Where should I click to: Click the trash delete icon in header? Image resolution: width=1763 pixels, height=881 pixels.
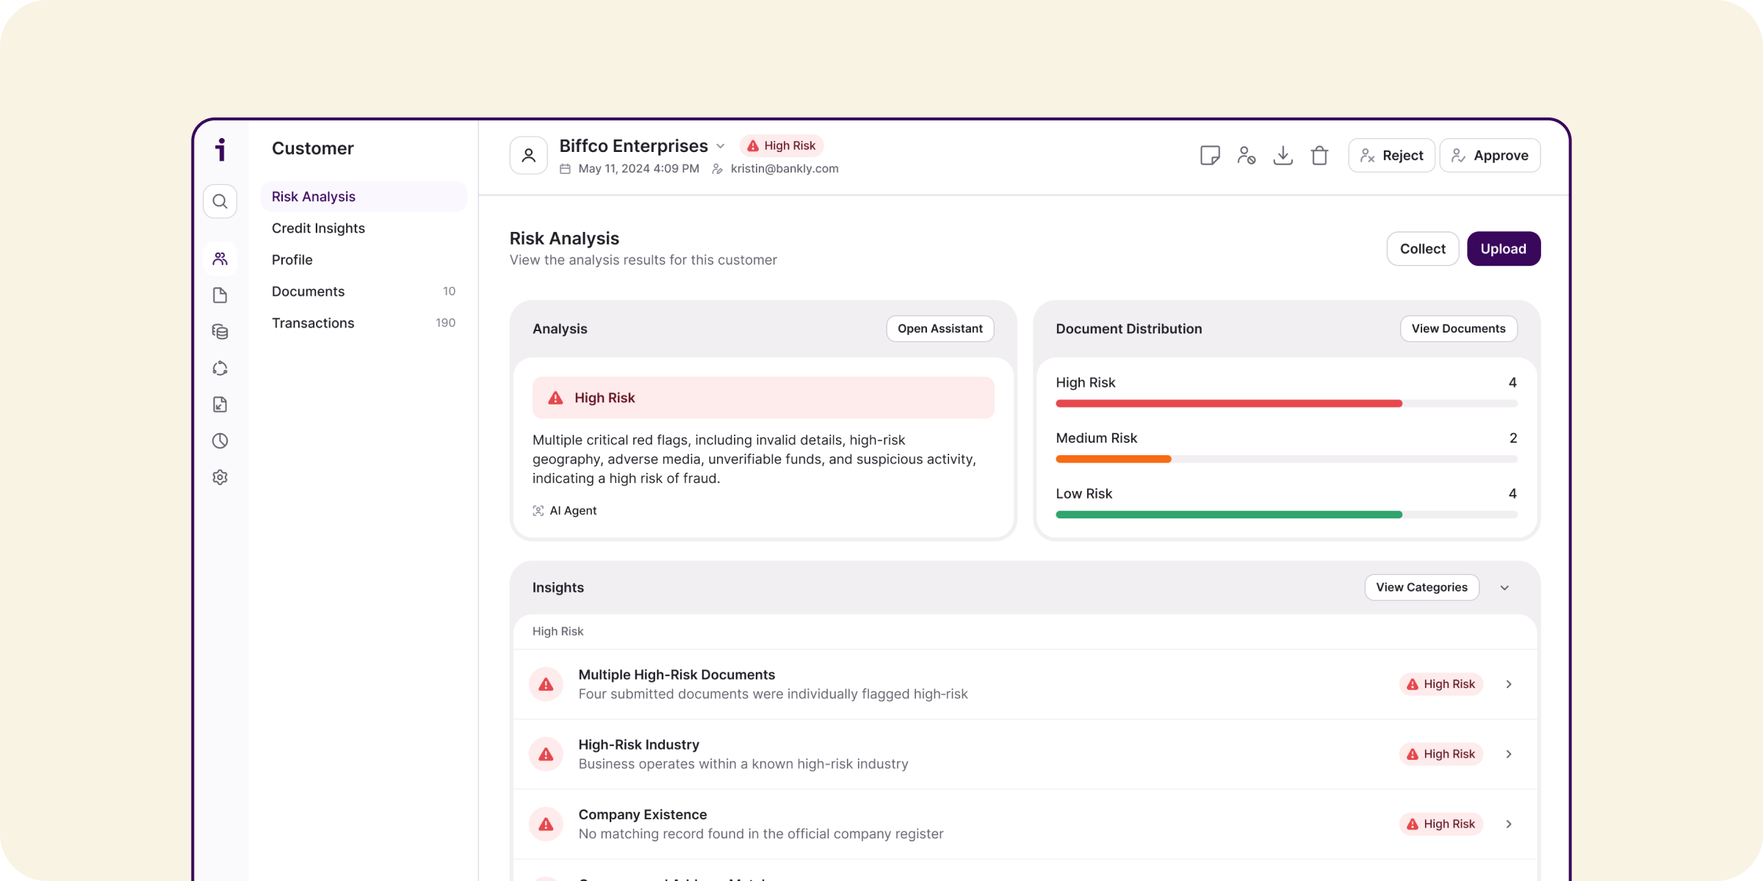[x=1319, y=156]
